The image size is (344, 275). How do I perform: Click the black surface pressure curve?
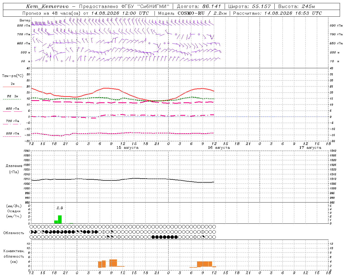[123, 179]
